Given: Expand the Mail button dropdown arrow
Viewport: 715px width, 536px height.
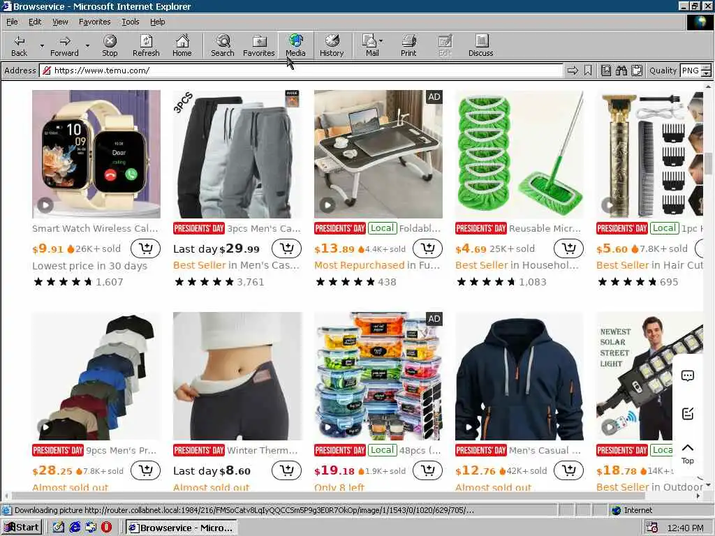Looking at the screenshot, I should [x=381, y=41].
